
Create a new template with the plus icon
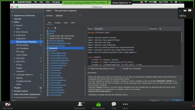click(x=48, y=28)
